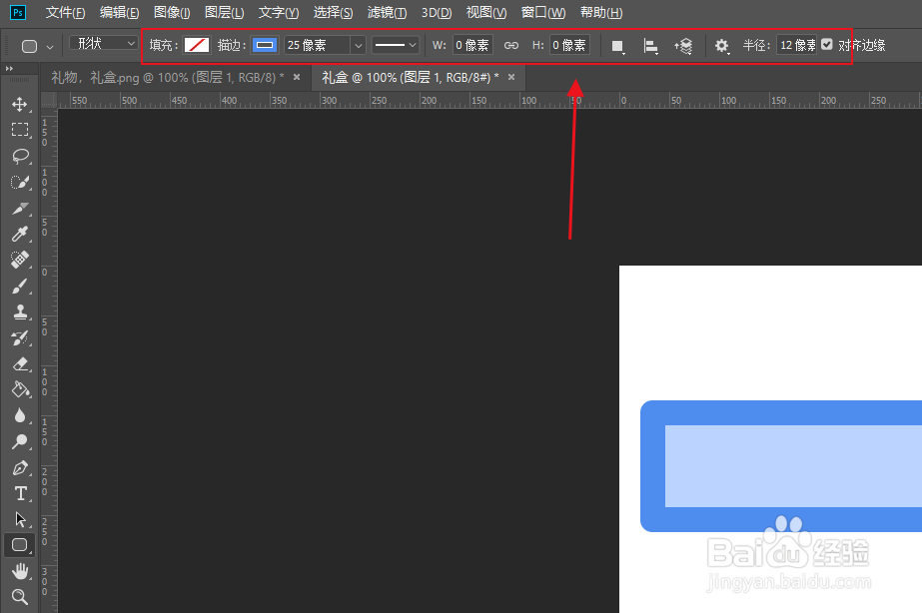Screen dimensions: 922x613
Task: Click the H: height input field
Action: (569, 45)
